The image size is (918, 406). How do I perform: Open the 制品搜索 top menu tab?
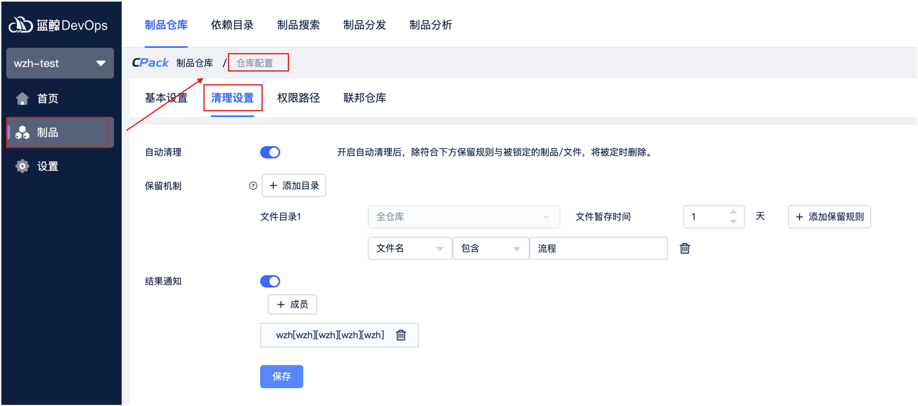coord(298,25)
